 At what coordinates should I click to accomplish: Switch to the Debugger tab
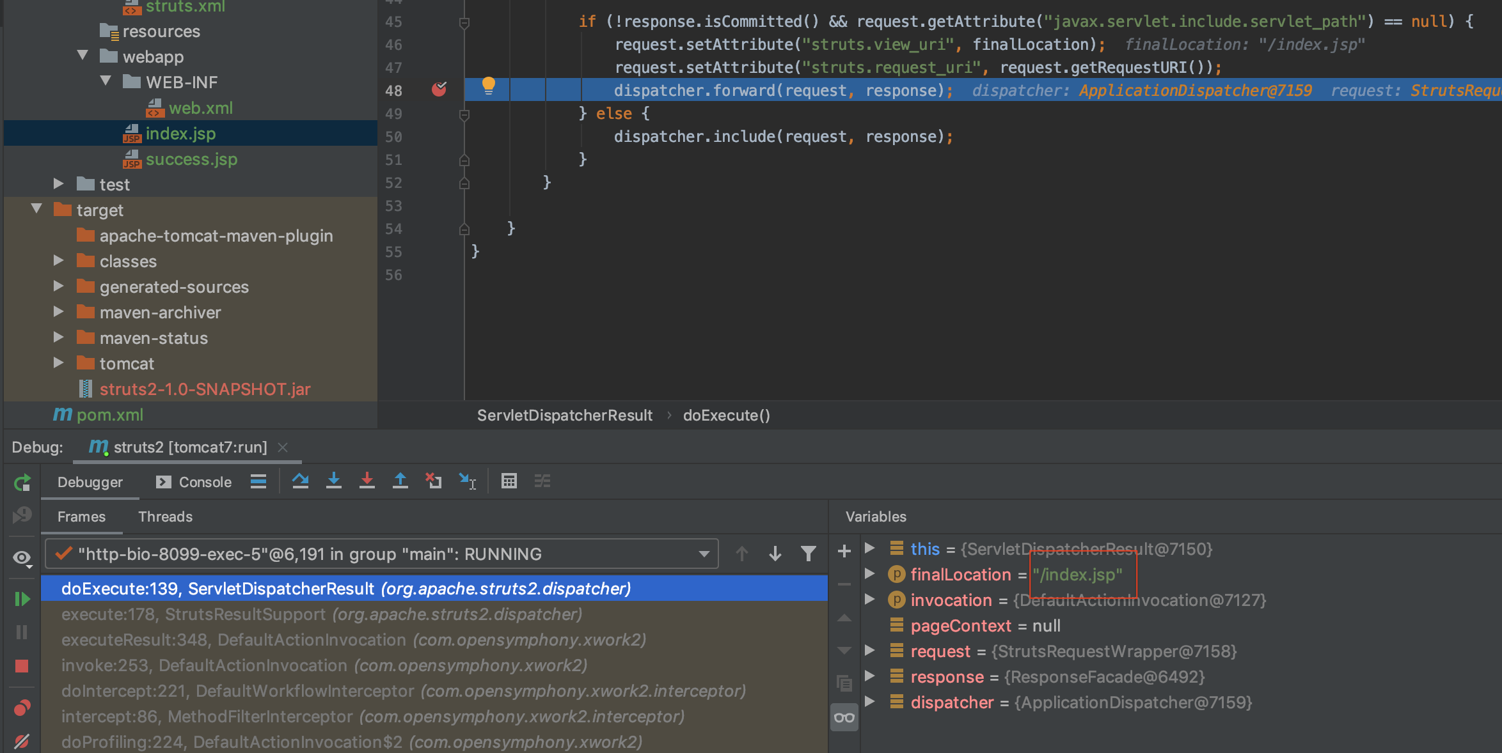pos(90,482)
